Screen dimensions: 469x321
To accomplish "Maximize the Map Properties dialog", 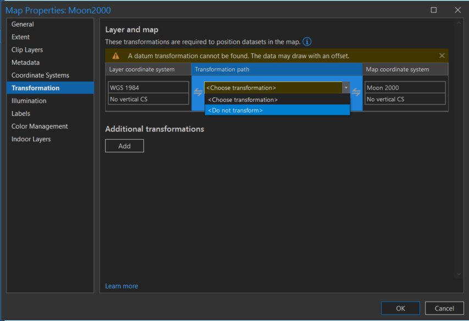I will (x=434, y=10).
